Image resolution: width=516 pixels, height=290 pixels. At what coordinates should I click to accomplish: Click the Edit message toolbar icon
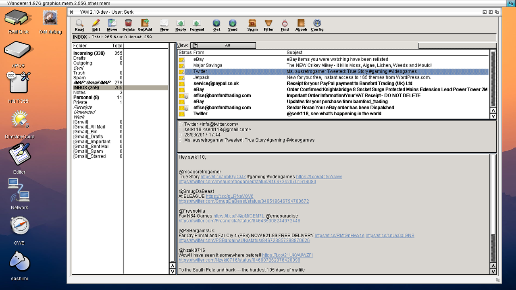[x=96, y=25]
